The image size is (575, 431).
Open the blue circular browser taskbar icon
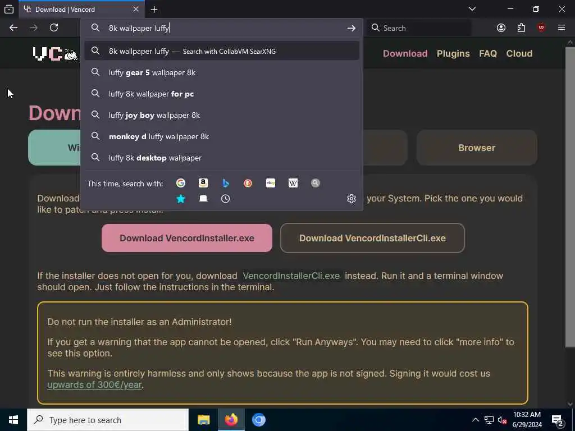click(258, 420)
